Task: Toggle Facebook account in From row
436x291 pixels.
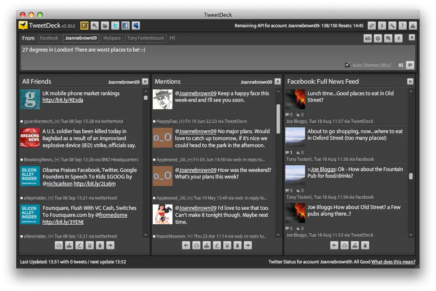Action: pyautogui.click(x=49, y=38)
